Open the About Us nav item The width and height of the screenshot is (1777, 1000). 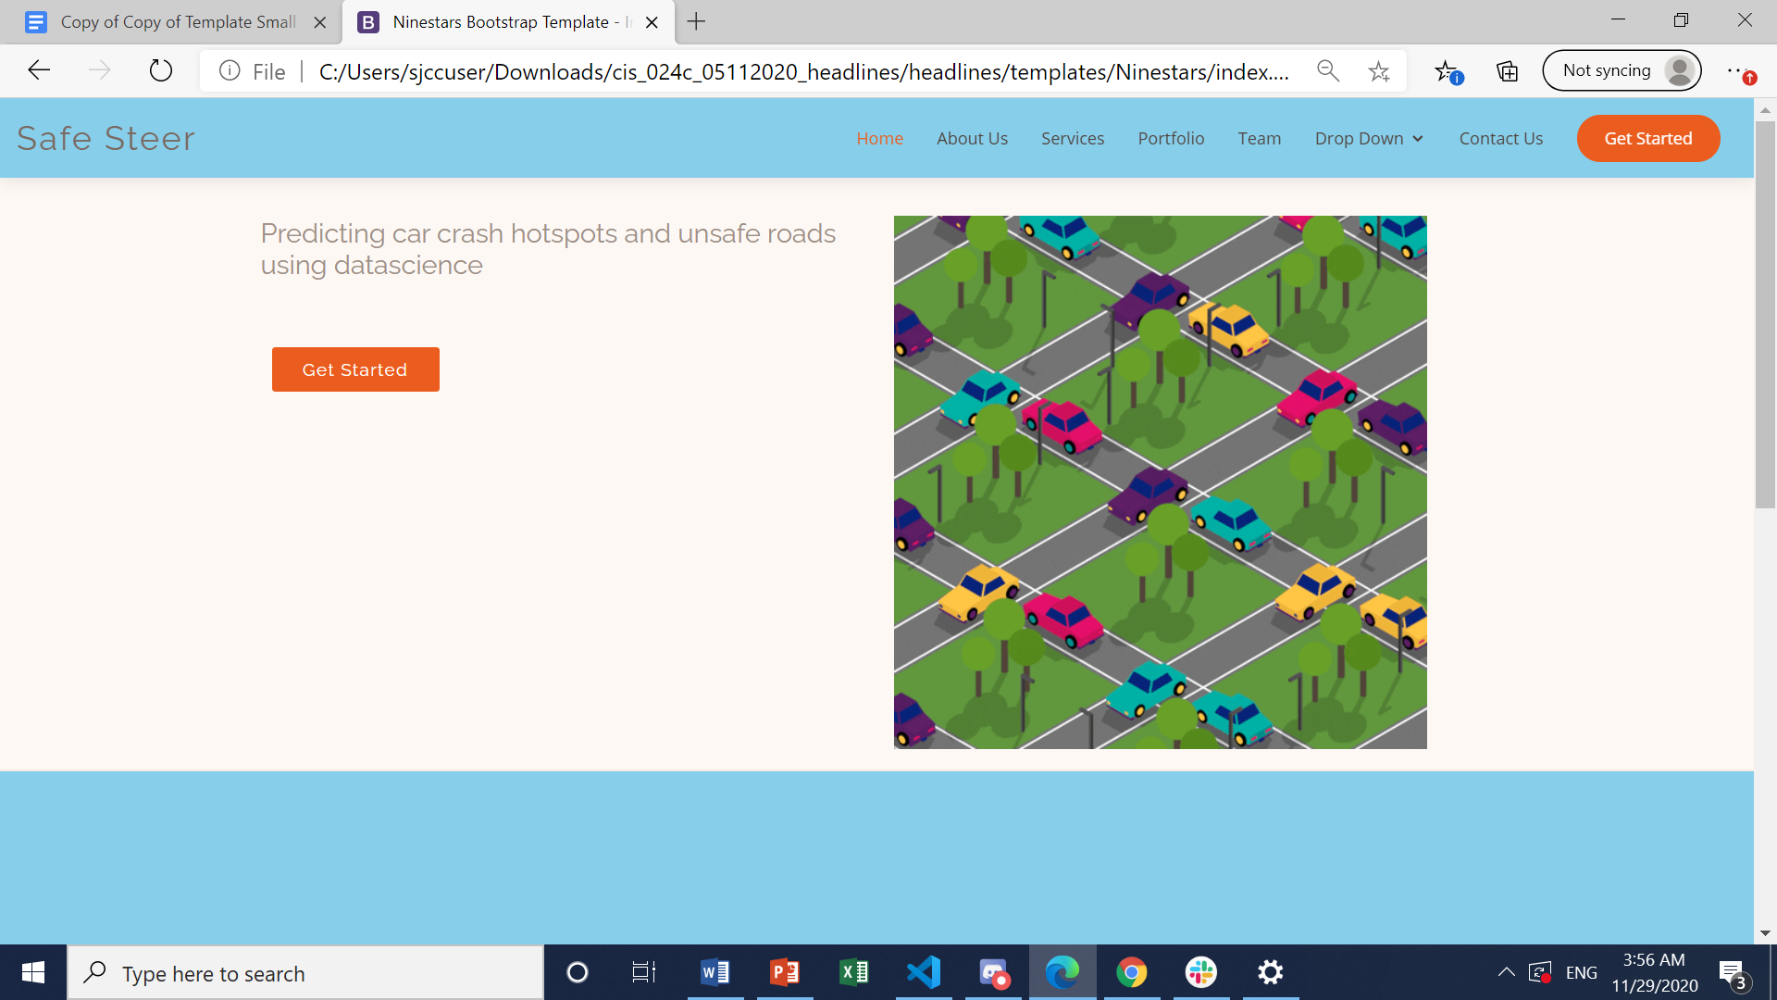[972, 139]
